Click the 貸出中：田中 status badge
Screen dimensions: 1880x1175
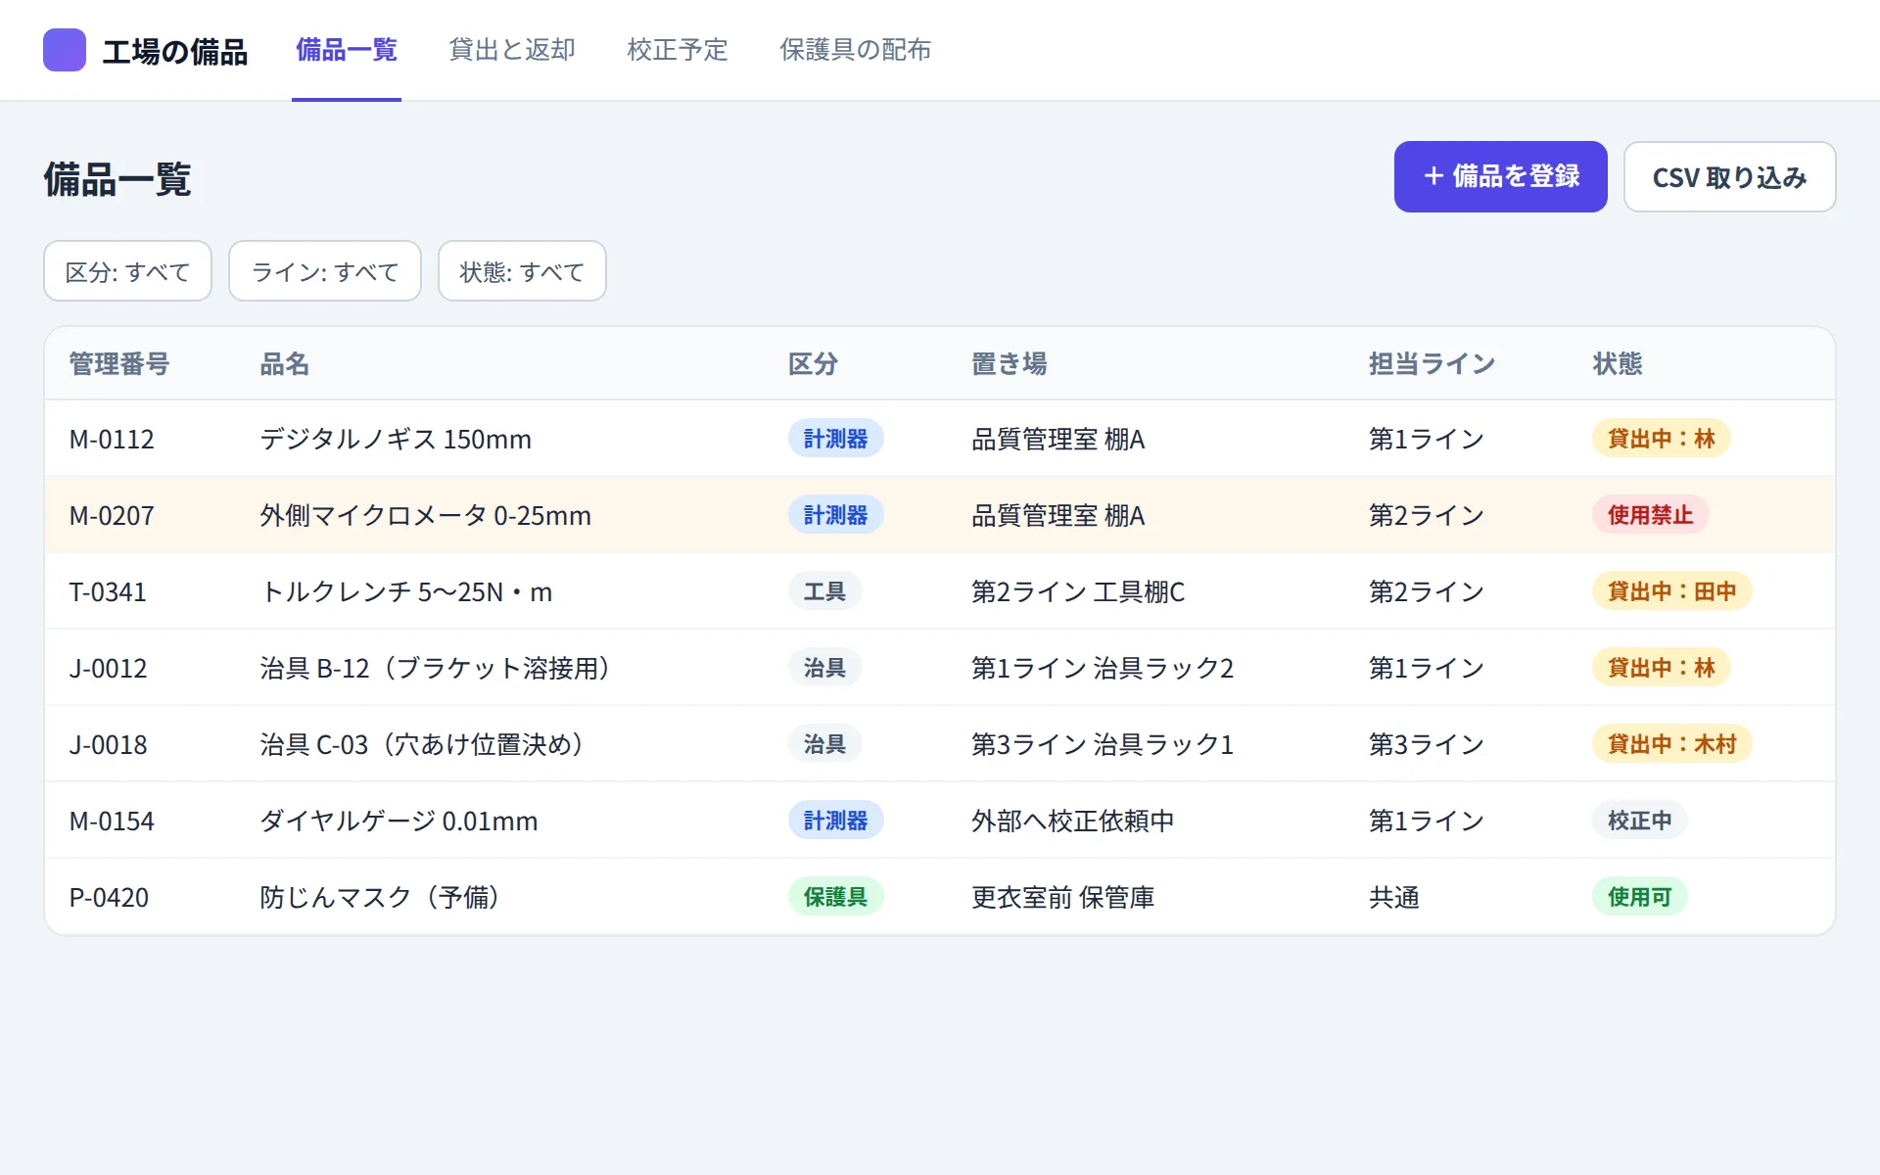[x=1671, y=591]
